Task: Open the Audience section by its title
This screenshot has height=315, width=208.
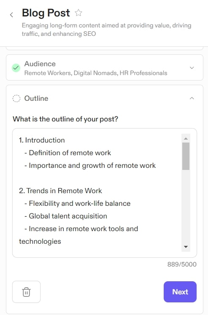Action: 40,64
